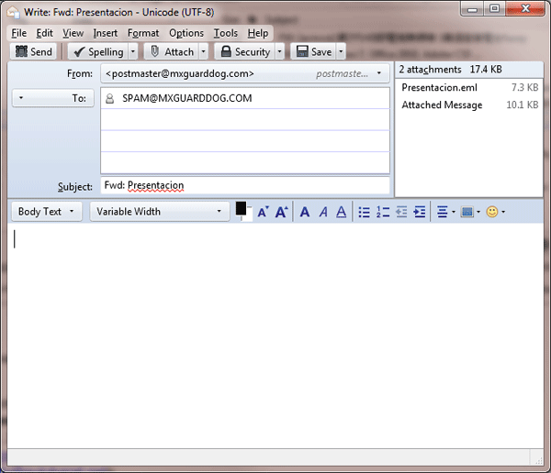Image resolution: width=551 pixels, height=473 pixels.
Task: Click the Send button
Action: click(34, 52)
